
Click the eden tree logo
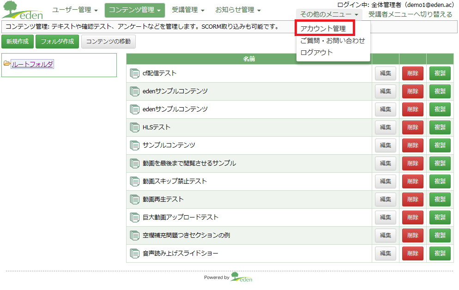point(23,10)
